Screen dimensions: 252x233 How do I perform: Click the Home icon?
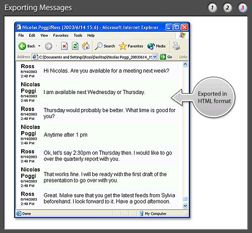point(86,46)
